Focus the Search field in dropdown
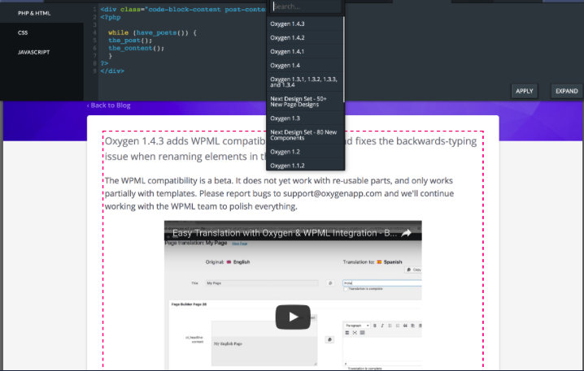584x371 pixels. coord(305,6)
